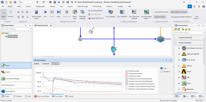206x102 pixels.
Task: Click the Save floppy disk icon in title bar
Action: [x=15, y=2]
